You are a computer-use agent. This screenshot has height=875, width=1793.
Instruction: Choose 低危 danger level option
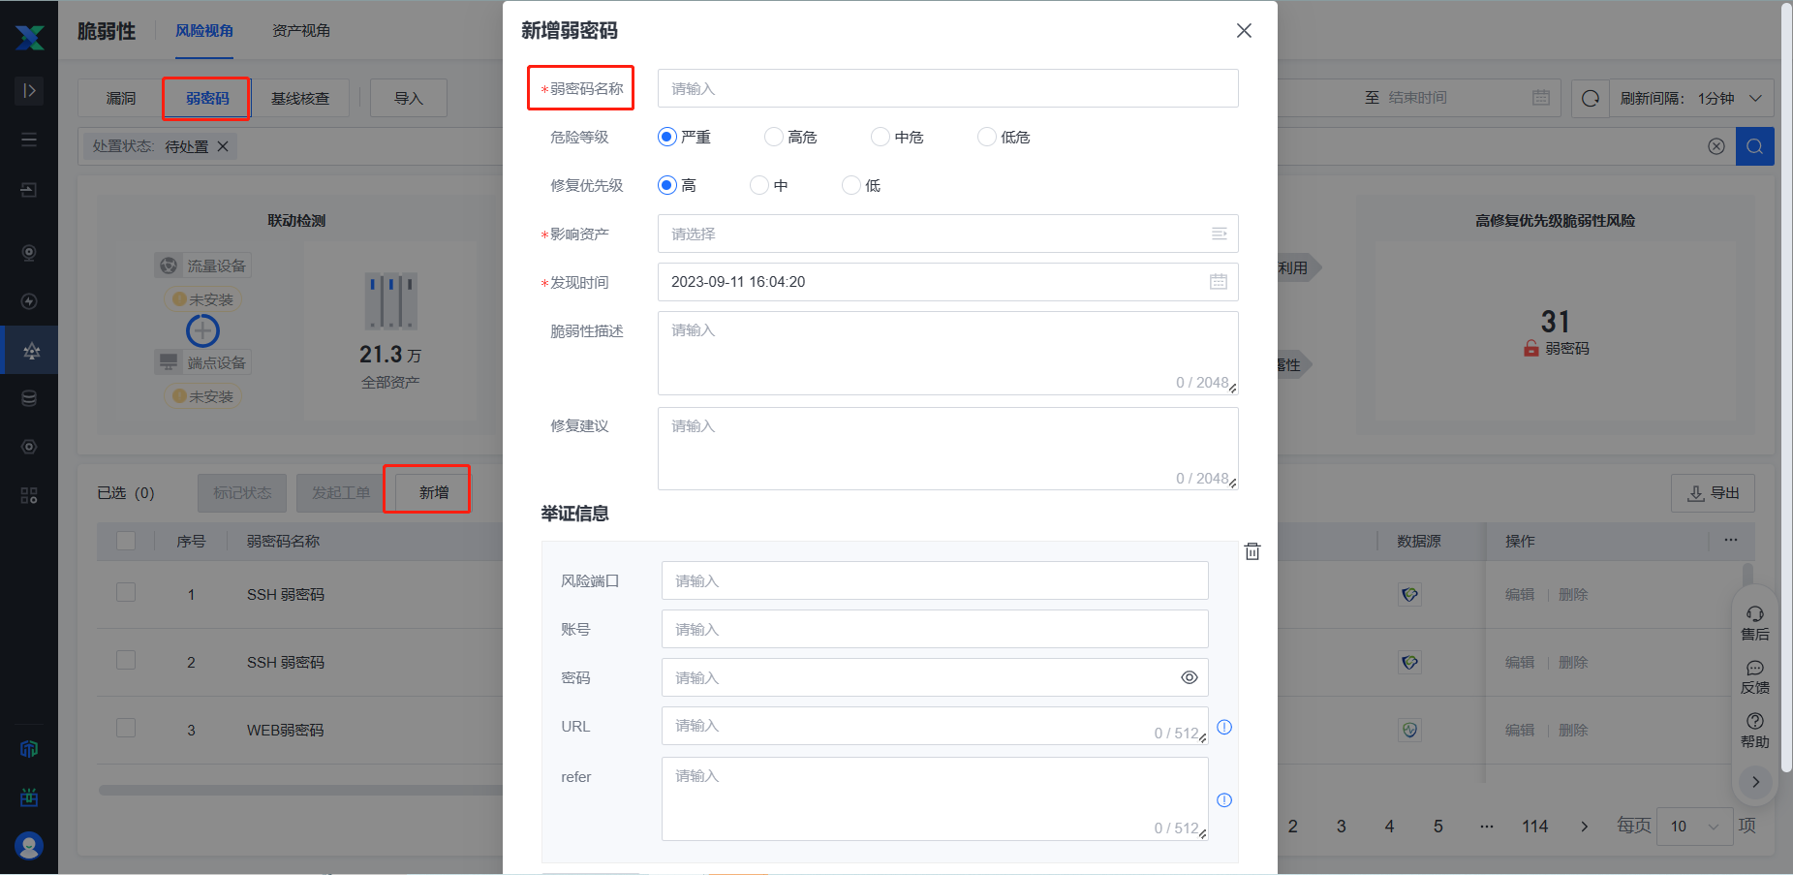(986, 137)
